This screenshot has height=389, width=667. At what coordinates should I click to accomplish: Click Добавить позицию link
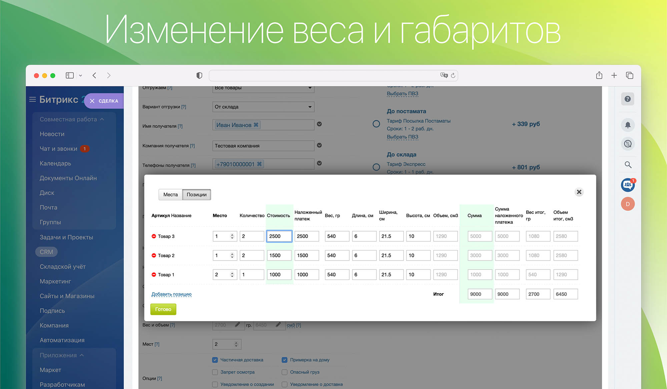tap(171, 294)
